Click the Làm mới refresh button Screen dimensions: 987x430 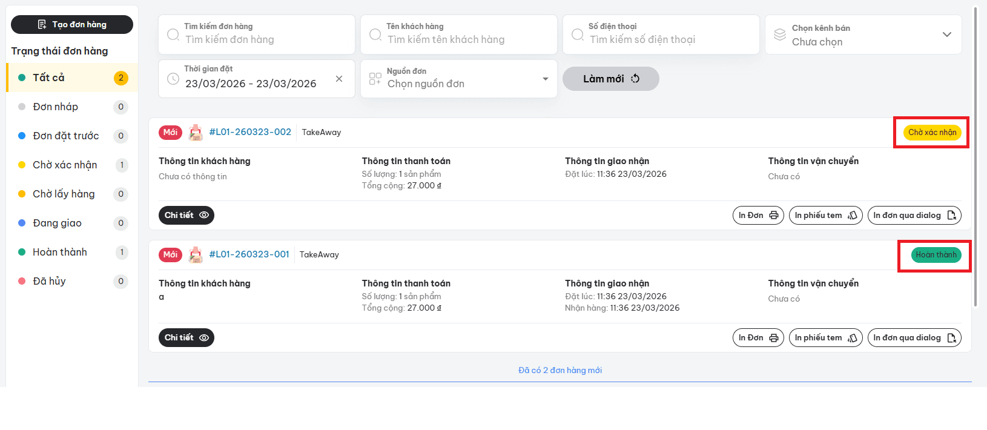click(x=611, y=79)
